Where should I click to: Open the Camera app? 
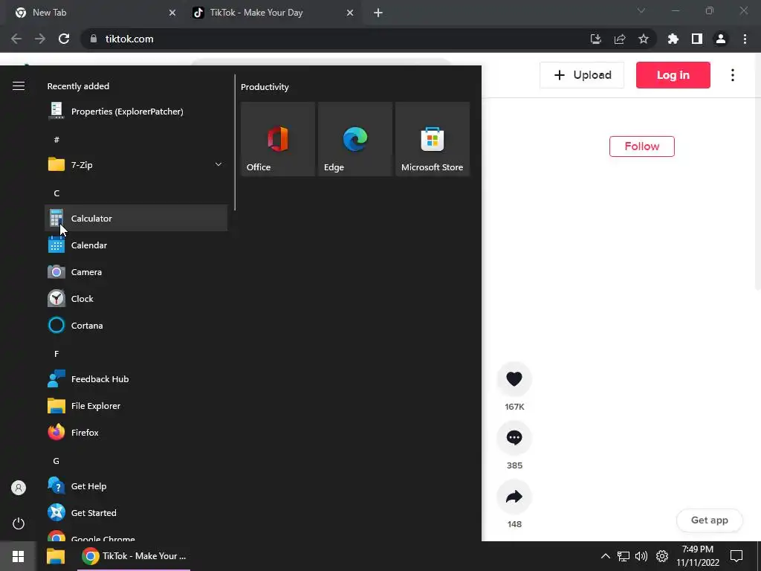coord(136,272)
